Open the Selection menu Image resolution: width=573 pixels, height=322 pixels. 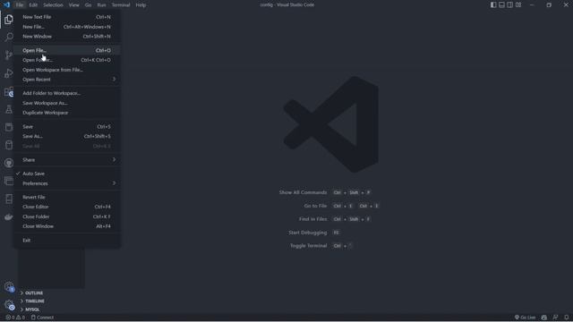pyautogui.click(x=53, y=4)
